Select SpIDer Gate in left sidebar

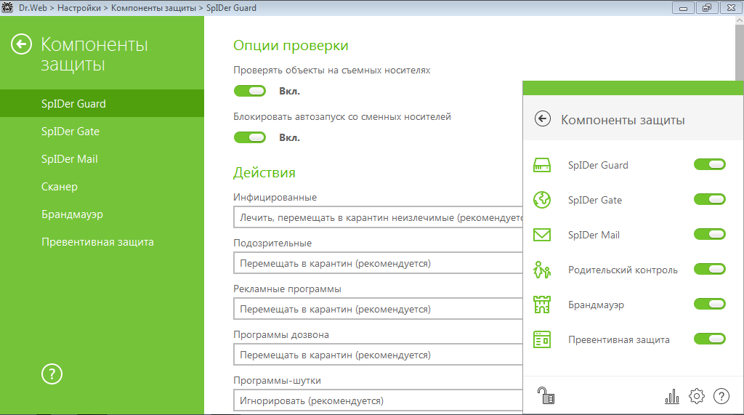(102, 131)
